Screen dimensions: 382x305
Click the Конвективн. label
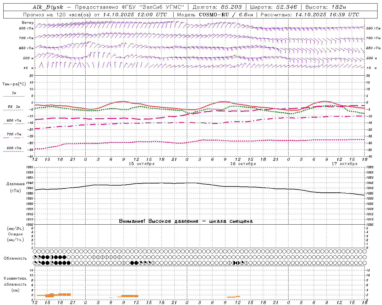click(x=15, y=278)
